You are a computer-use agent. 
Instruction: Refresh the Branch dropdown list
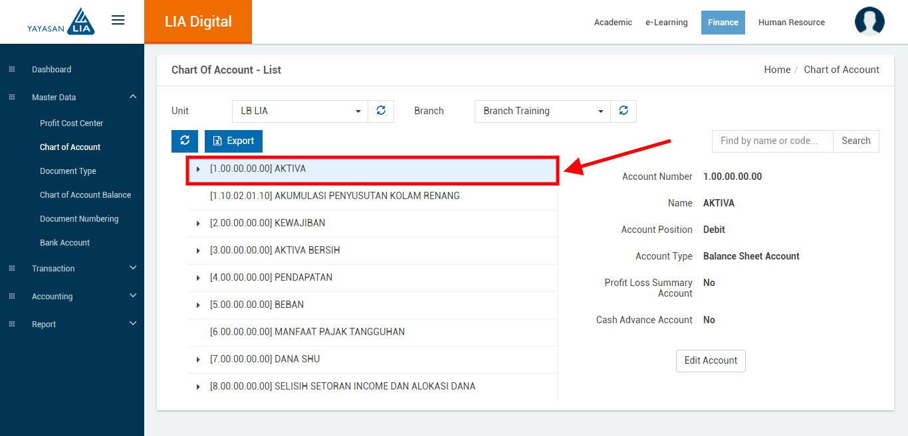coord(624,111)
